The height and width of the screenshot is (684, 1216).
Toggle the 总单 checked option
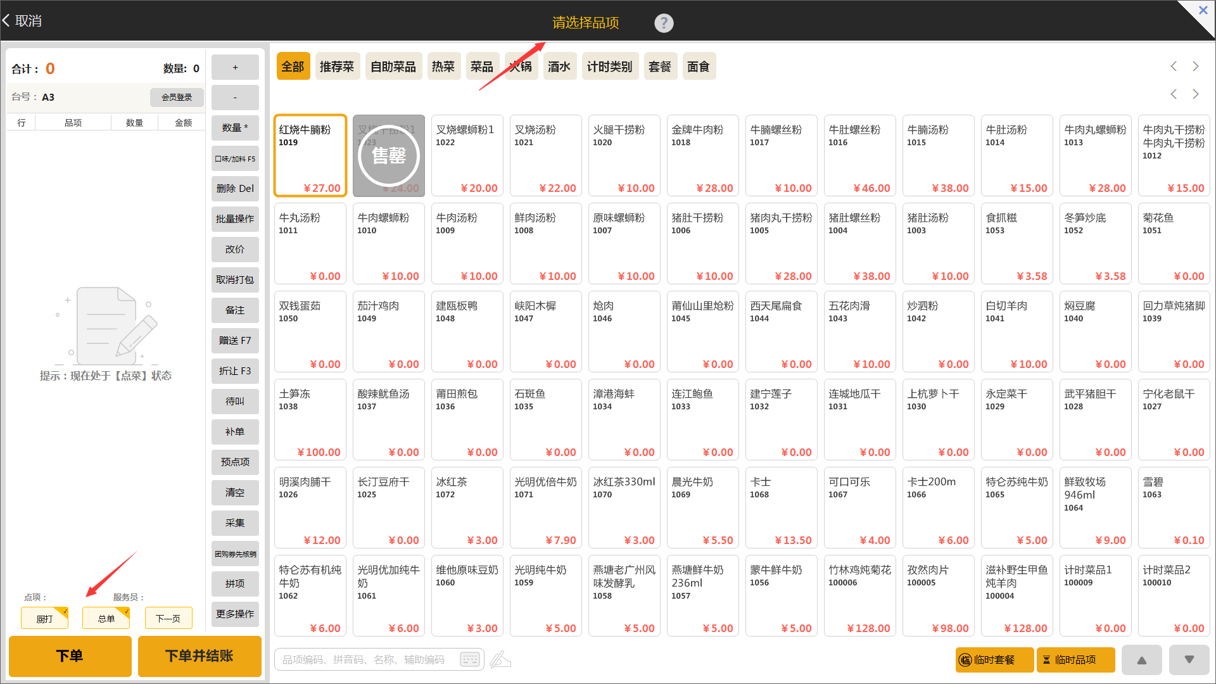tap(106, 618)
